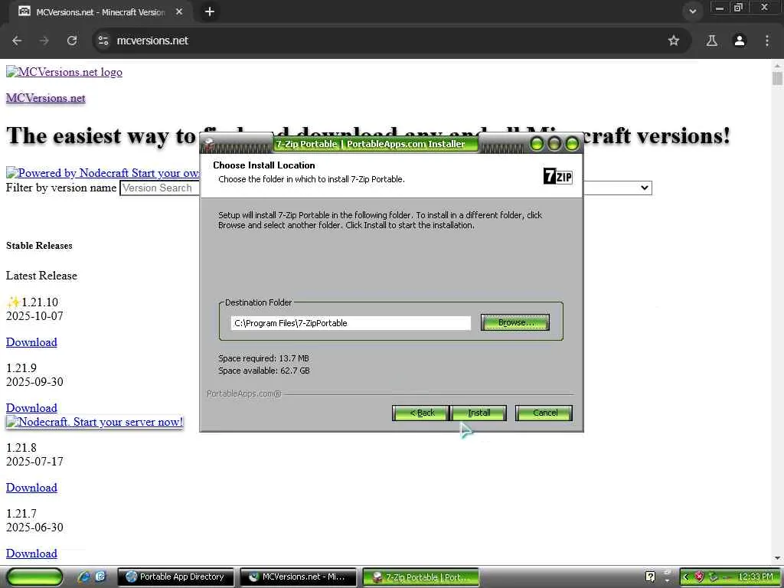Viewport: 784px width, 588px height.
Task: Click the scrollbar down arrow on the page
Action: point(777,558)
